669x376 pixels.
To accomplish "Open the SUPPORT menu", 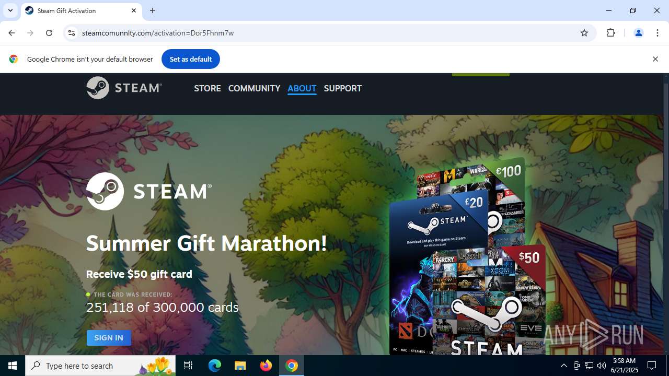I will (x=343, y=88).
